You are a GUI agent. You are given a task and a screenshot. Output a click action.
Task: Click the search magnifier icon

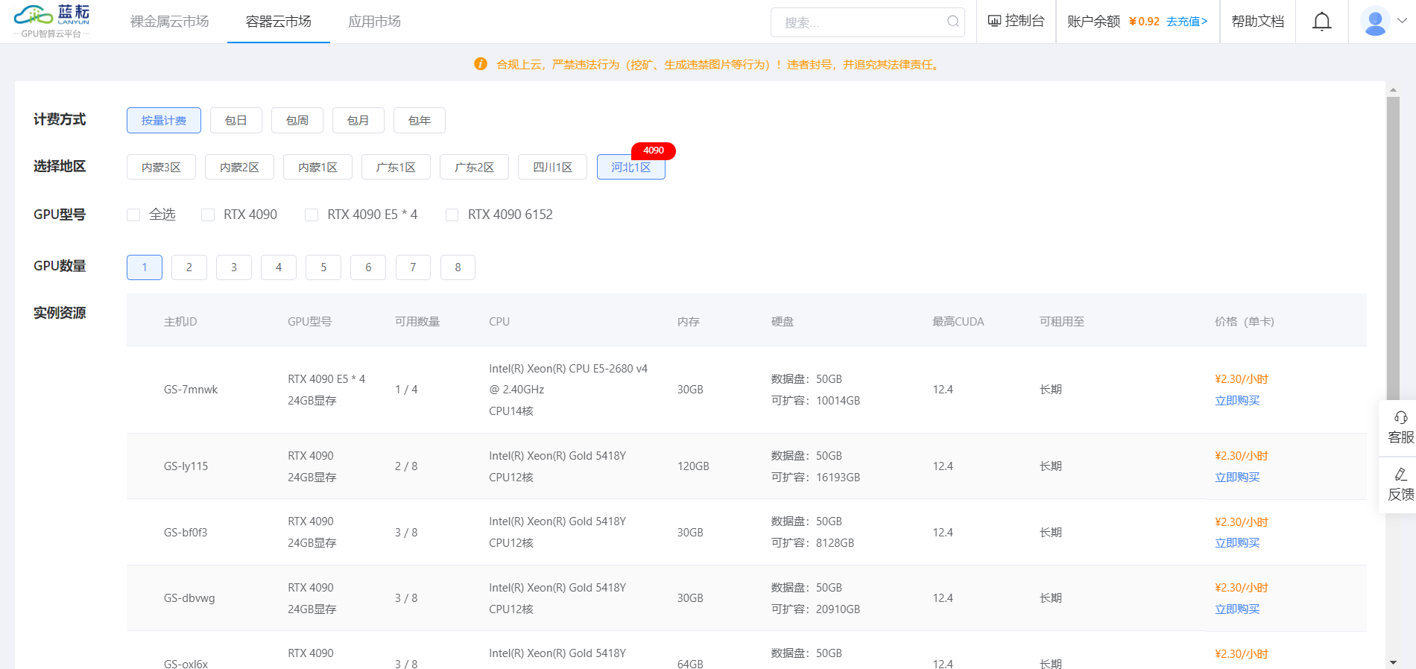tap(952, 22)
